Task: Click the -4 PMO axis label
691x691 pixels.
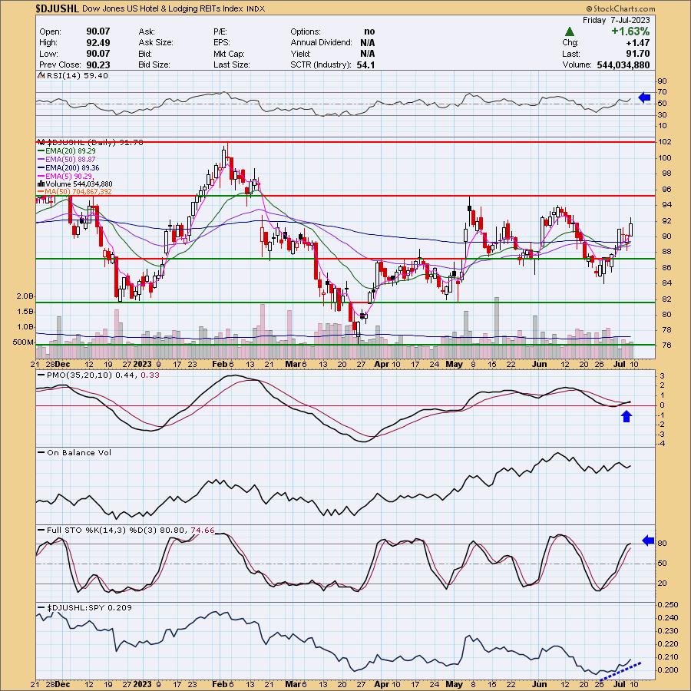Action: point(663,443)
